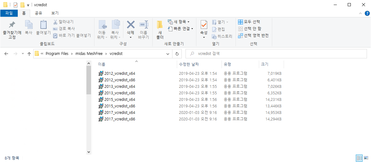Image resolution: width=371 pixels, height=162 pixels.
Task: Click the Pin to Quick Access icon
Action: point(12,25)
